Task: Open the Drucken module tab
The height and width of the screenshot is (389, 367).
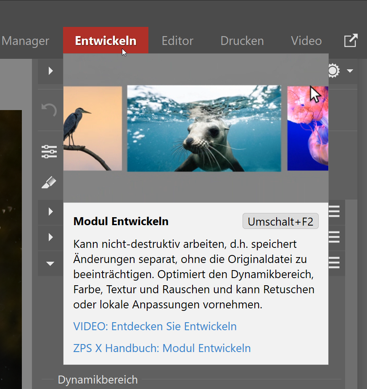Action: pyautogui.click(x=242, y=40)
